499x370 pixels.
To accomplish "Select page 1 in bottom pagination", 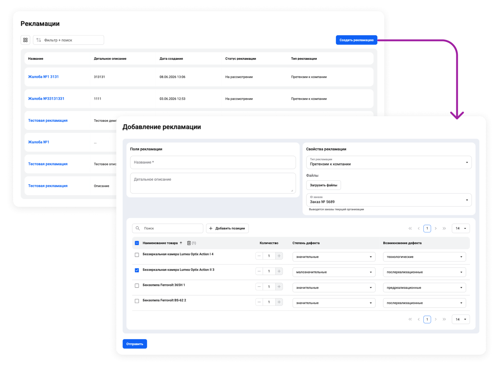I will tap(427, 319).
